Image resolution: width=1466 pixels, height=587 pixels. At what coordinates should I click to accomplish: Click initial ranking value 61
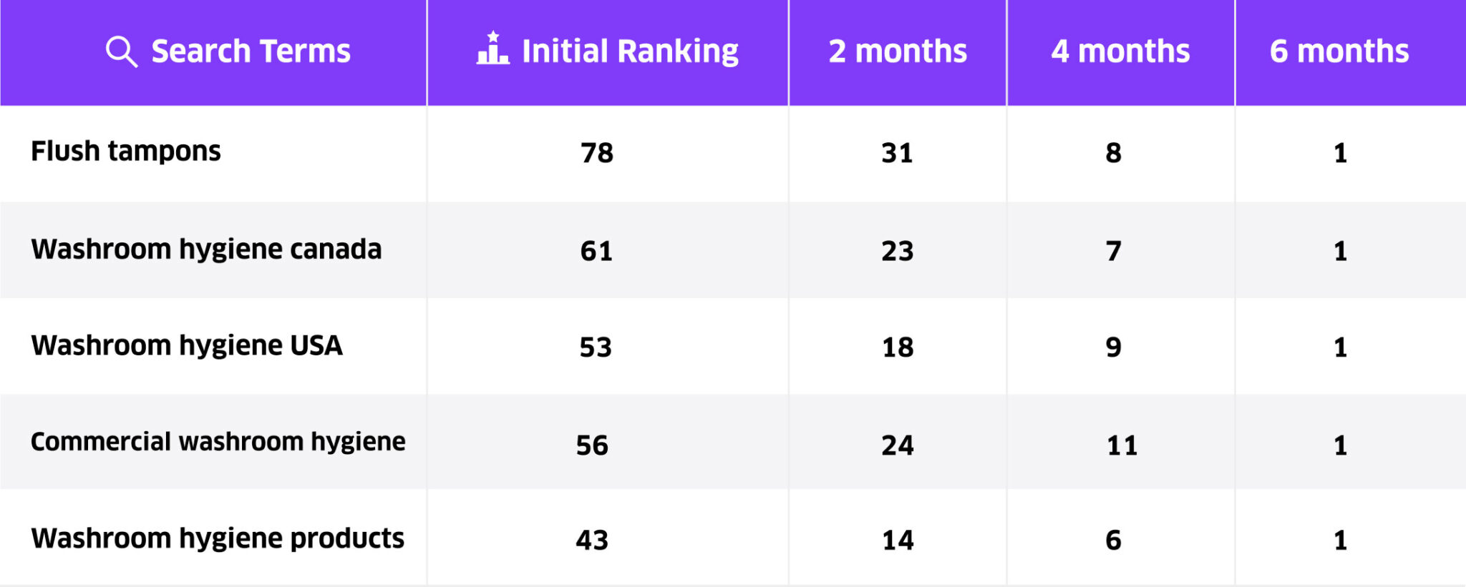tap(596, 251)
